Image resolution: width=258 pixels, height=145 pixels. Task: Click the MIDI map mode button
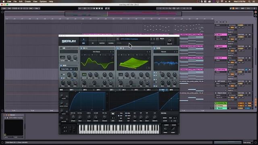click(243, 8)
